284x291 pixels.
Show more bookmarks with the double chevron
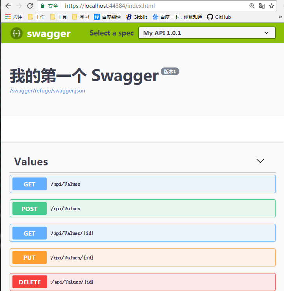(x=280, y=17)
